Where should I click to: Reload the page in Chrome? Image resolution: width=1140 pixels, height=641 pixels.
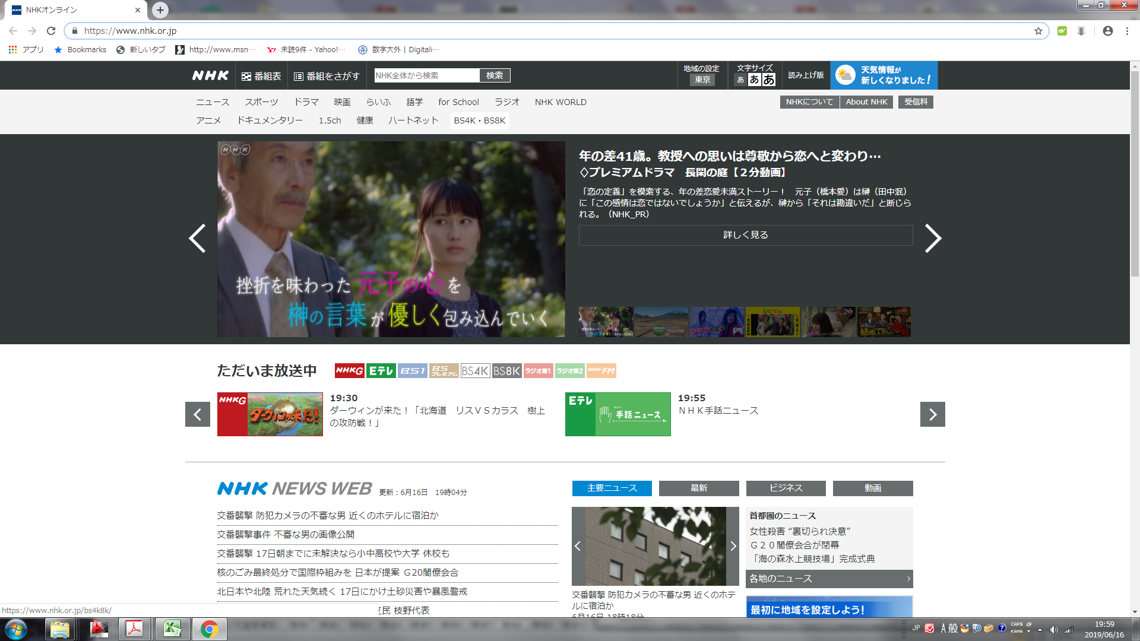51,31
